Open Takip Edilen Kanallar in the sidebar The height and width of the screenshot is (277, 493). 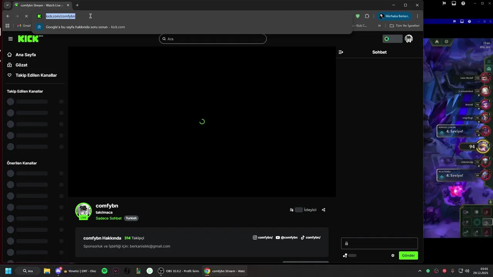coord(36,75)
